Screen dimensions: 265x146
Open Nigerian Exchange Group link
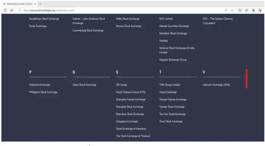[x=173, y=60]
